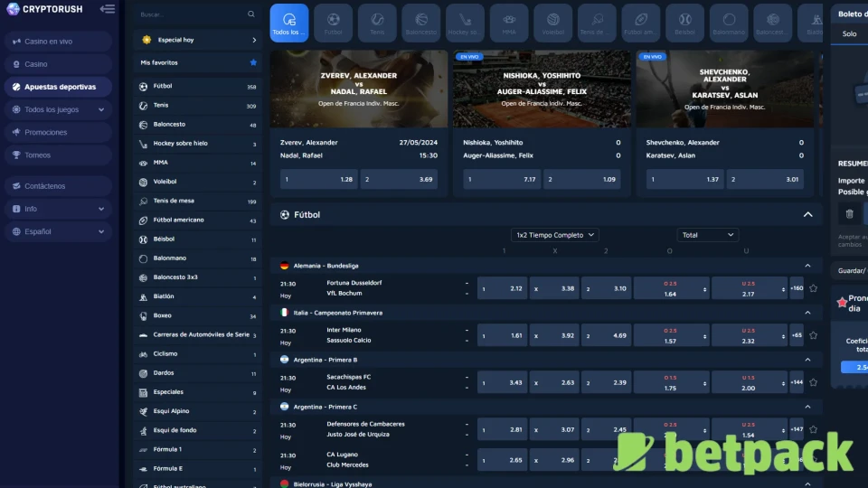868x488 pixels.
Task: Select Esquí Alpino in the sports list
Action: pyautogui.click(x=198, y=411)
